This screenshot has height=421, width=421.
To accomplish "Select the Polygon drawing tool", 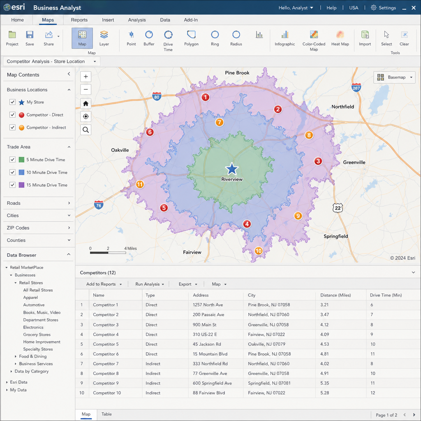I will (191, 38).
